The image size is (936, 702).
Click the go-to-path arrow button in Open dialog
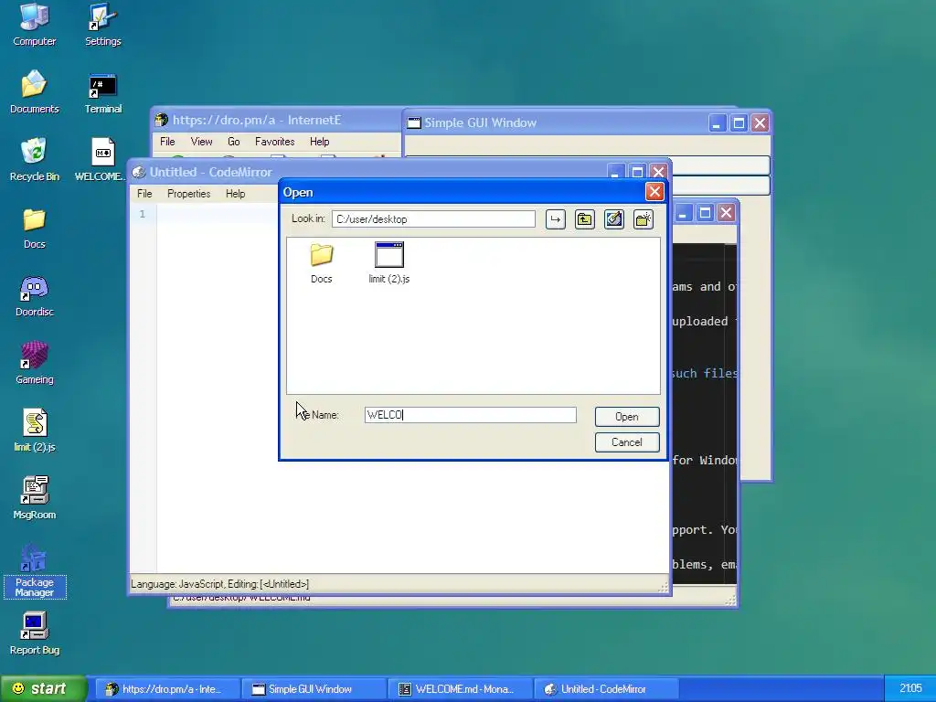point(555,219)
